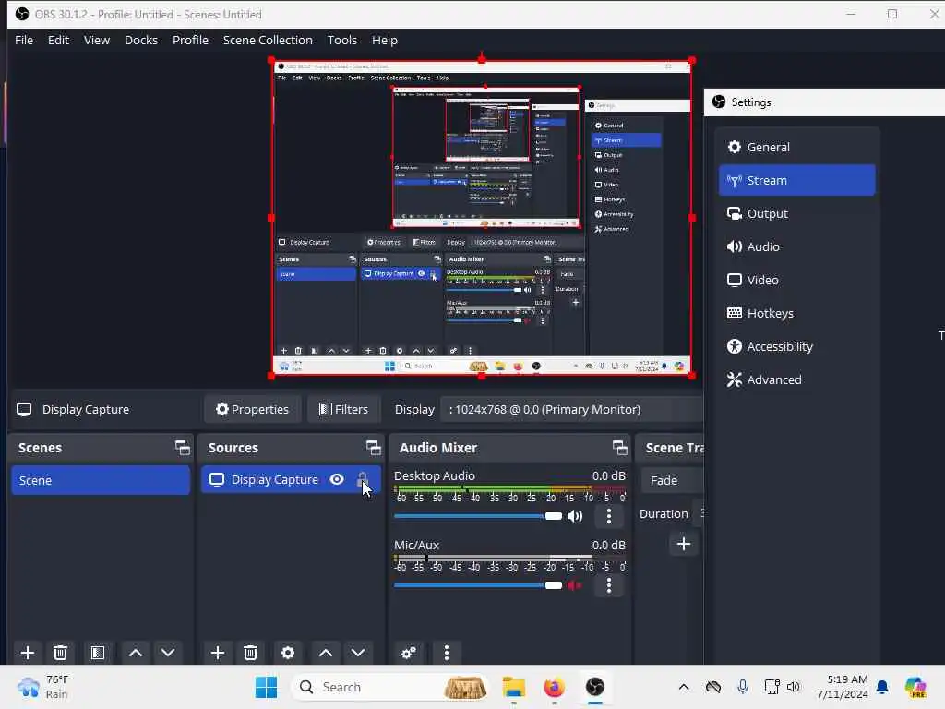Pop out the Audio Mixer dock

coord(619,448)
